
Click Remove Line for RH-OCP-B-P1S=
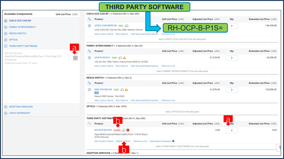click(x=140, y=141)
